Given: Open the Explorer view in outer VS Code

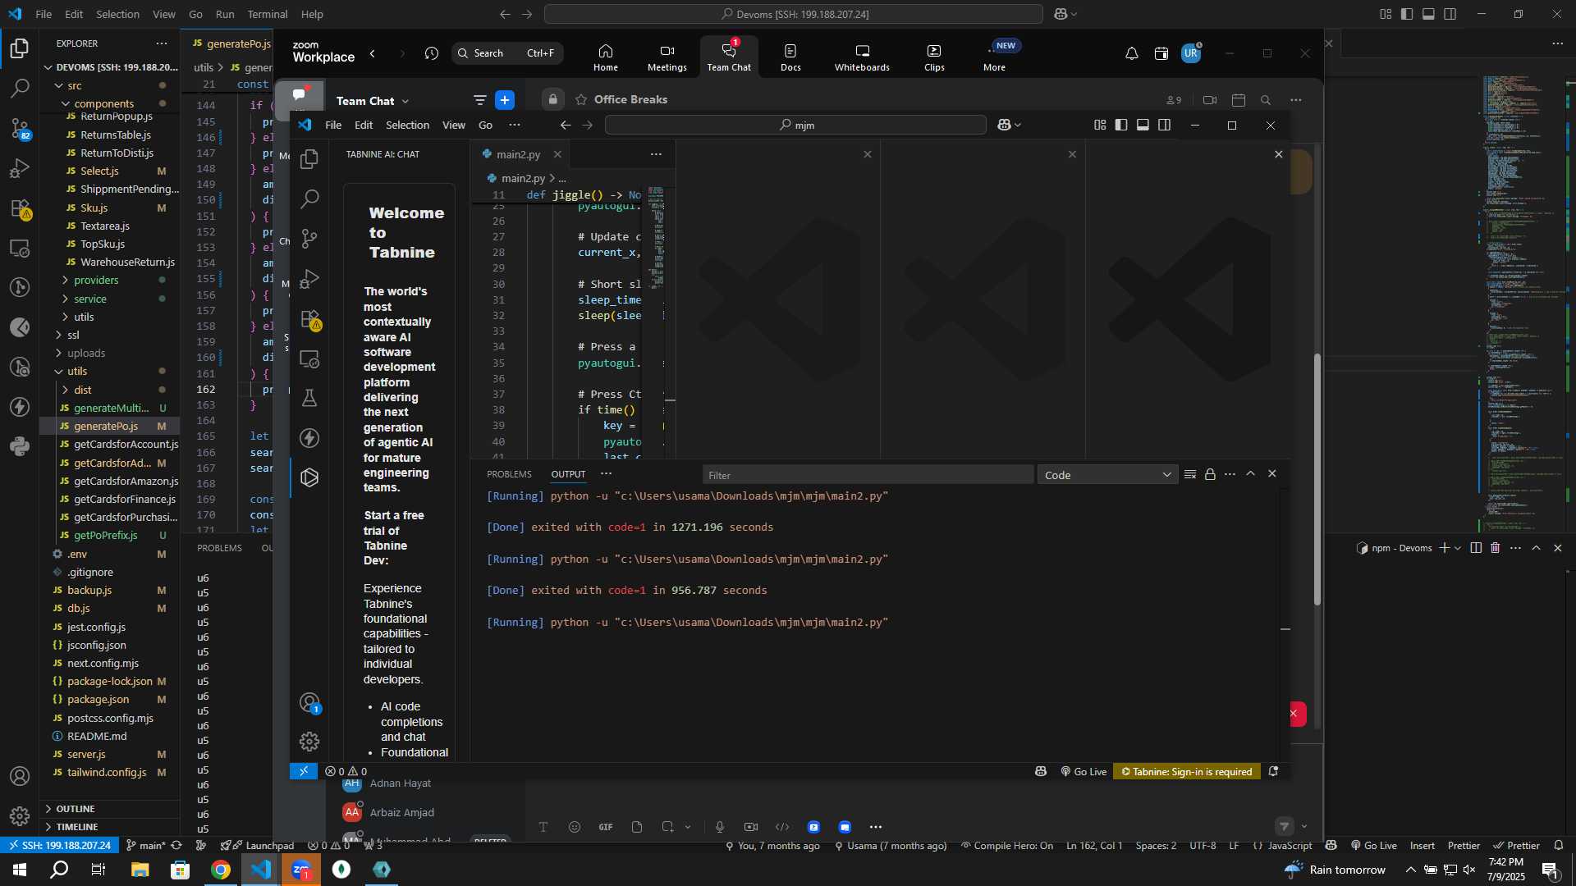Looking at the screenshot, I should pyautogui.click(x=20, y=49).
